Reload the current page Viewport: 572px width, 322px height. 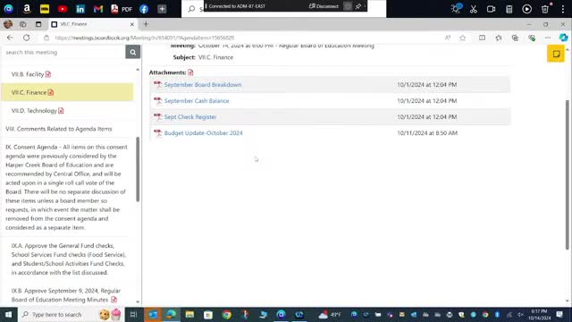coord(26,38)
